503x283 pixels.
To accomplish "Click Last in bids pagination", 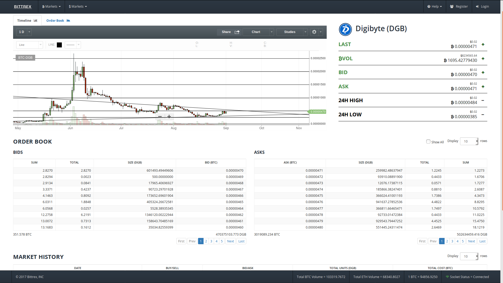I will coord(242,241).
